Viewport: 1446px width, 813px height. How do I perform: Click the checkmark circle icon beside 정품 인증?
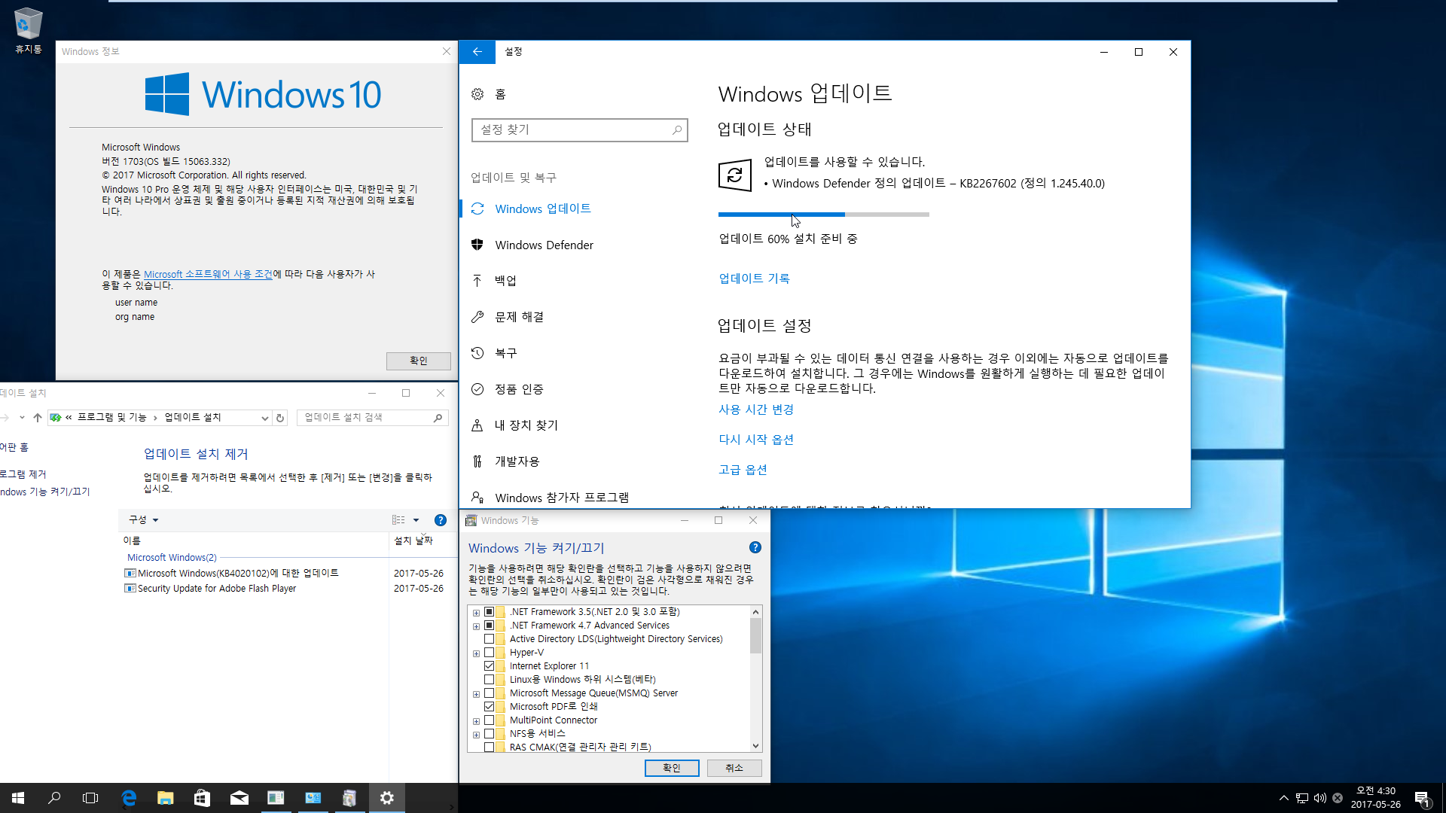click(477, 389)
